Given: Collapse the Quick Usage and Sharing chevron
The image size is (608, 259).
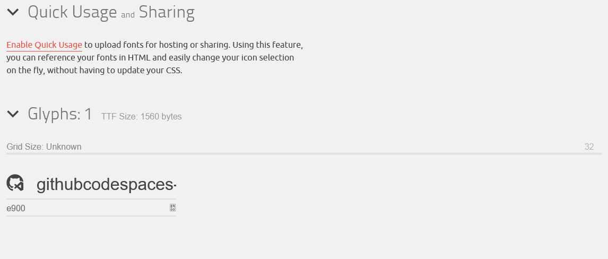Looking at the screenshot, I should pyautogui.click(x=13, y=12).
